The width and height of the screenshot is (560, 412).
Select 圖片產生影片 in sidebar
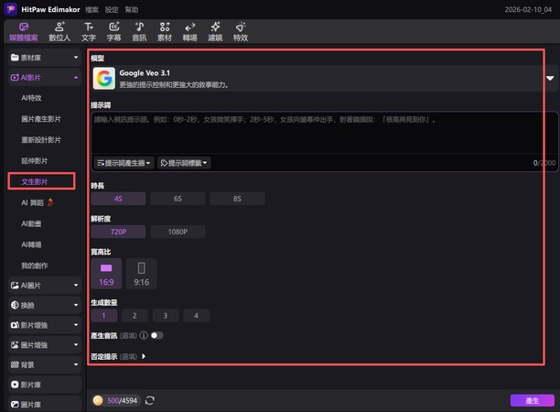41,119
